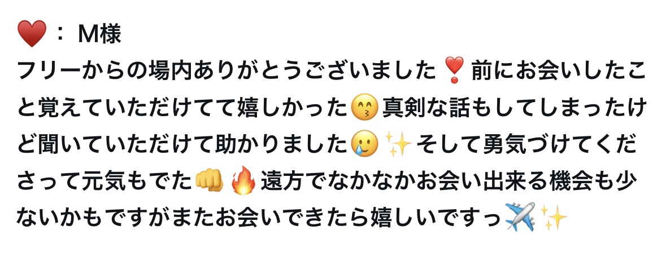The width and height of the screenshot is (666, 261).
Task: Click the phrase 真剣な話
Action: [424, 108]
